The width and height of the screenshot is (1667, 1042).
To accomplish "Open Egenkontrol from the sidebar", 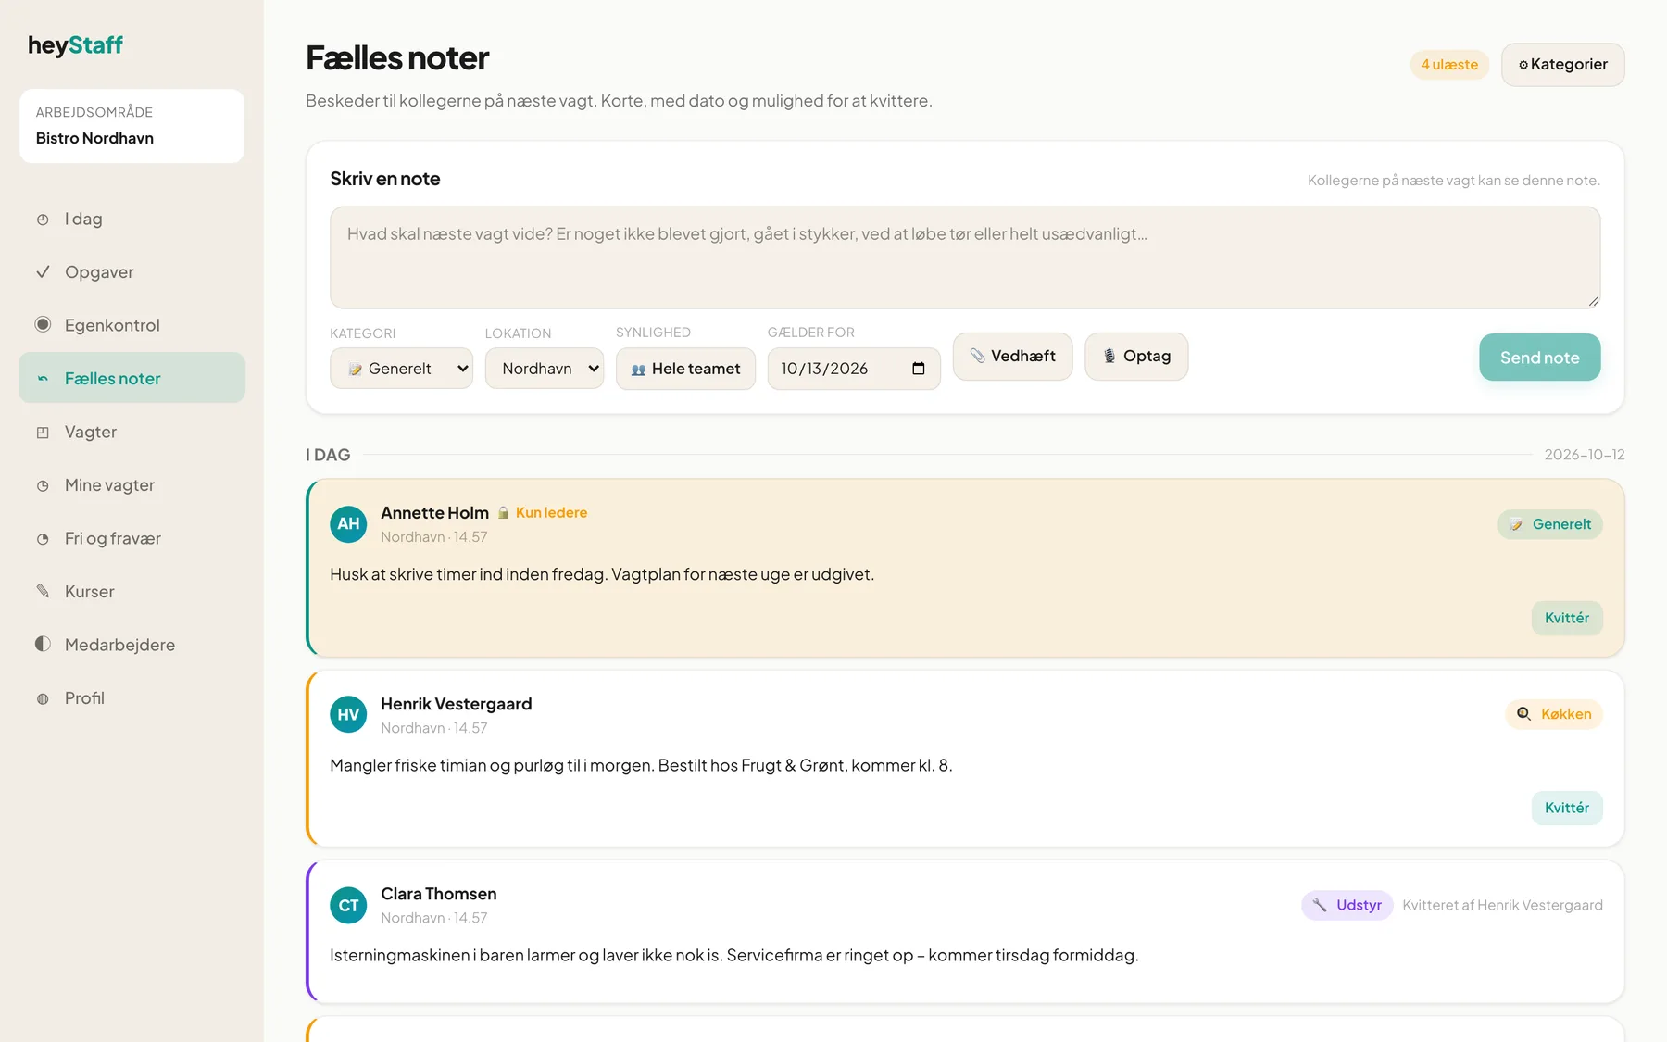I will tap(132, 325).
